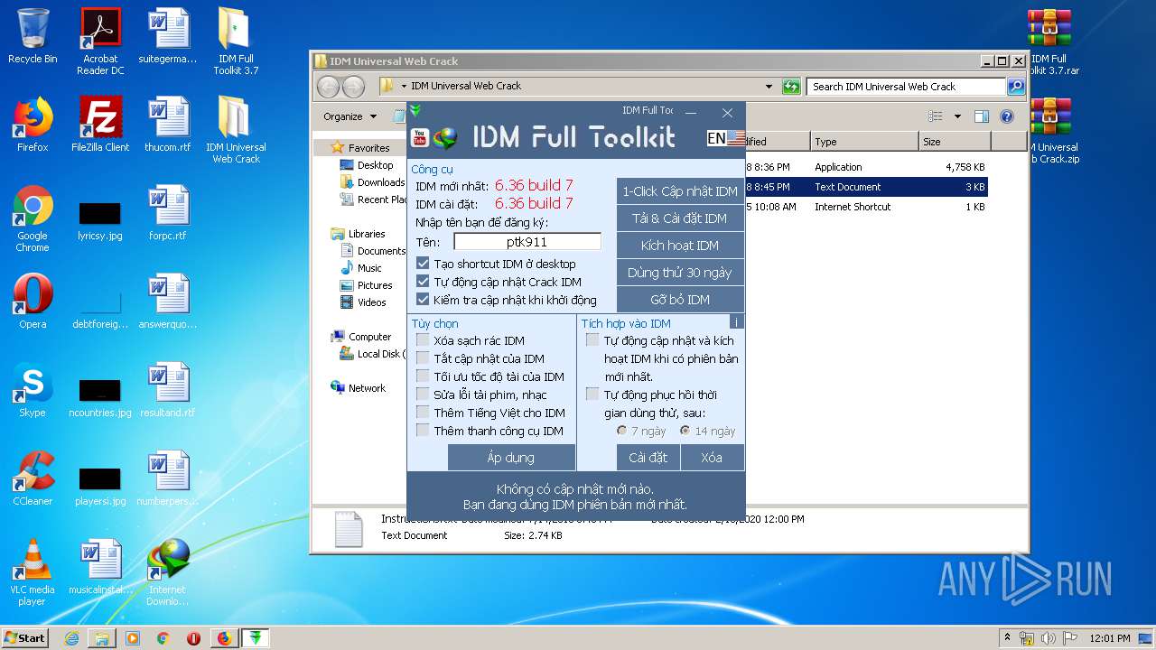This screenshot has height=650, width=1156.
Task: Click 'Xóa' integration button
Action: (713, 458)
